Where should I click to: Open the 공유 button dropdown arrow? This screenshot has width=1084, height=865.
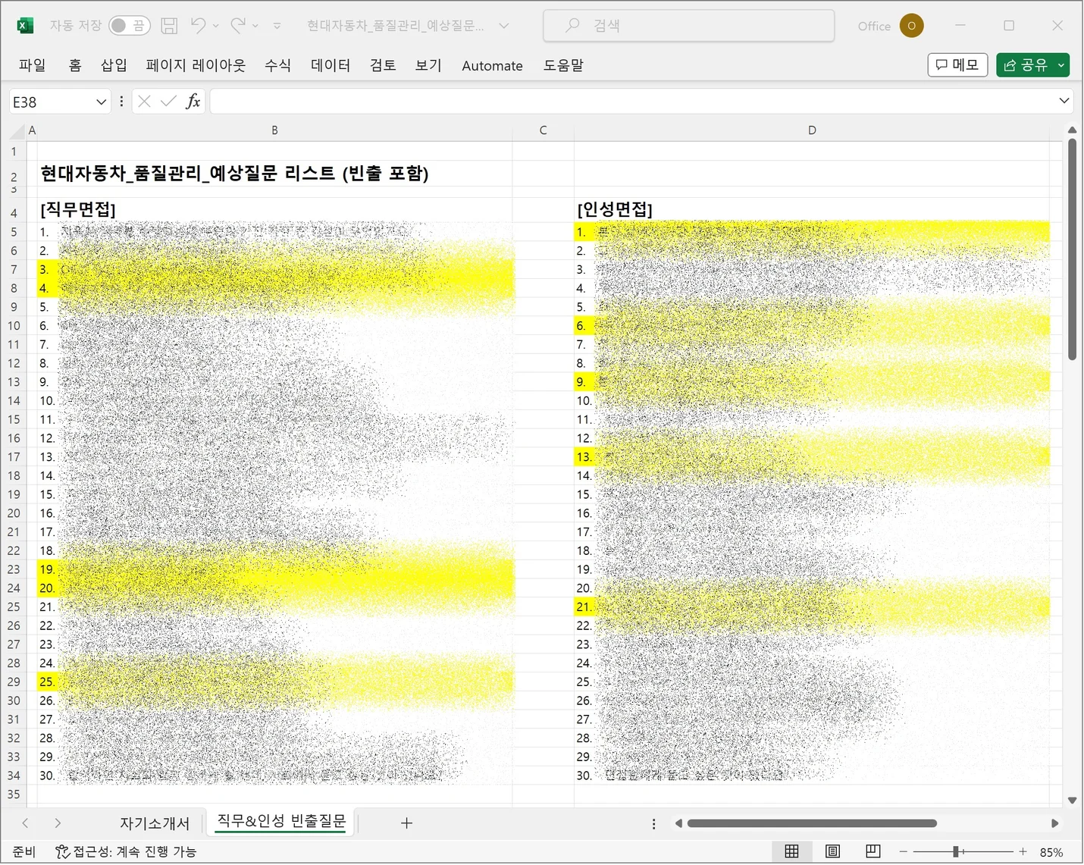pos(1061,65)
